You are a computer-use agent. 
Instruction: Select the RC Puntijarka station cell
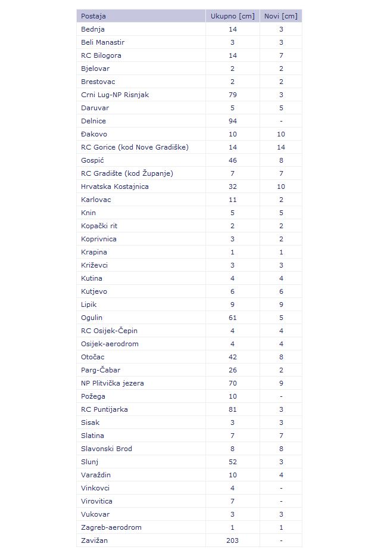coord(104,409)
